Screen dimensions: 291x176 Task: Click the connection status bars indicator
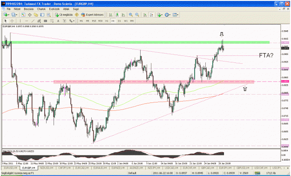[257, 173]
